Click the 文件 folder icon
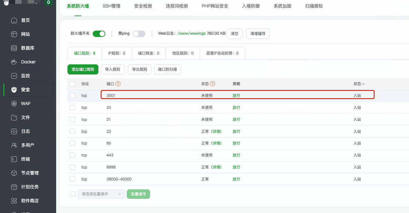The image size is (409, 213). coord(14,117)
